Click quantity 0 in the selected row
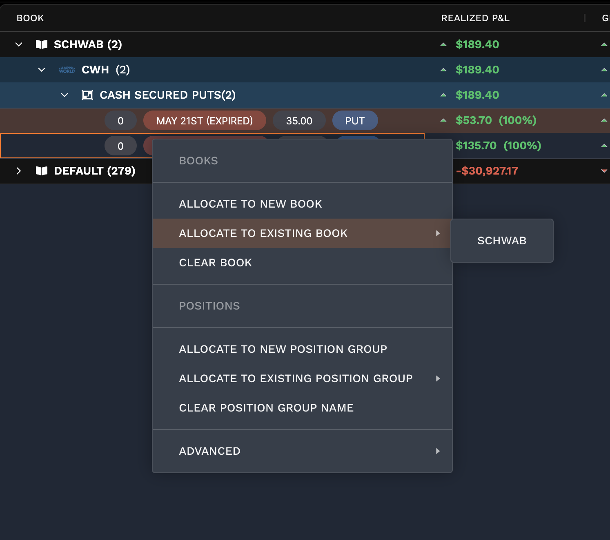Screen dimensions: 610x540 click(x=120, y=146)
